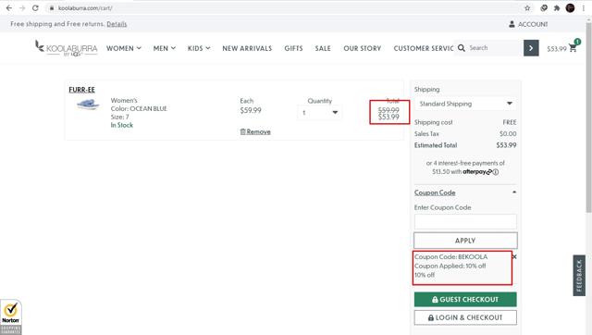This screenshot has height=335, width=592.
Task: Click the address bar URL
Action: [85, 8]
